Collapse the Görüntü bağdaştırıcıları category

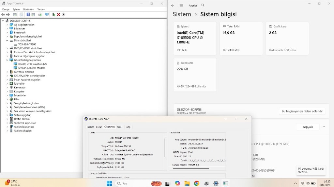[7, 60]
